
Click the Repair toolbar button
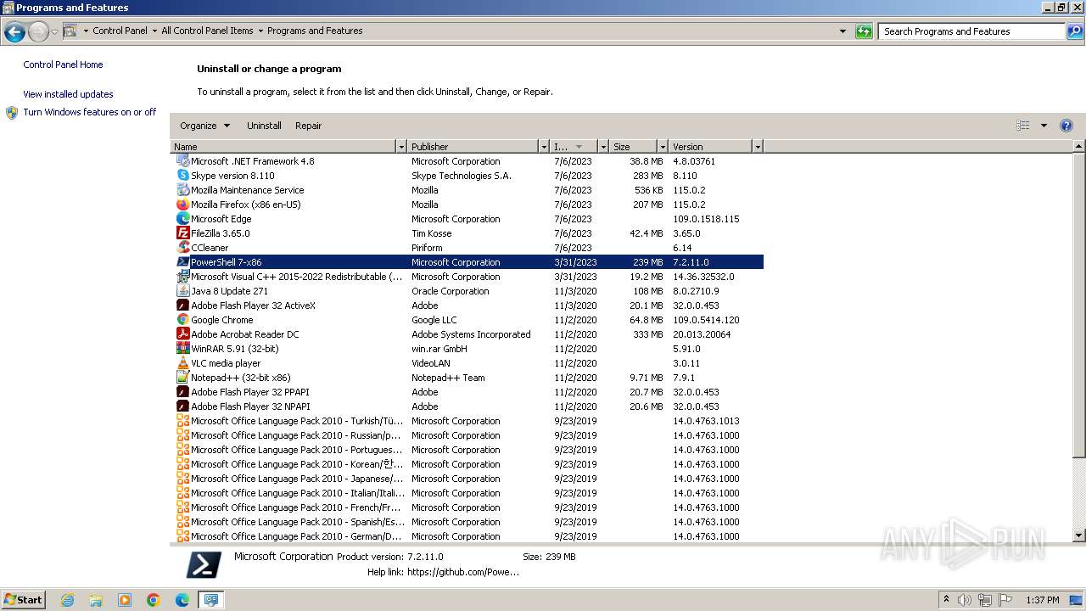click(308, 126)
